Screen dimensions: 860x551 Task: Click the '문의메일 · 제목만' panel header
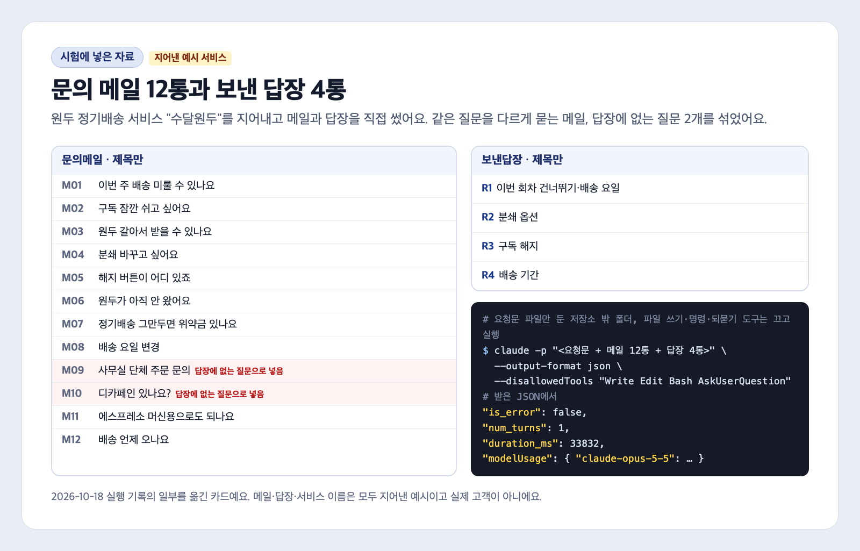tap(254, 160)
